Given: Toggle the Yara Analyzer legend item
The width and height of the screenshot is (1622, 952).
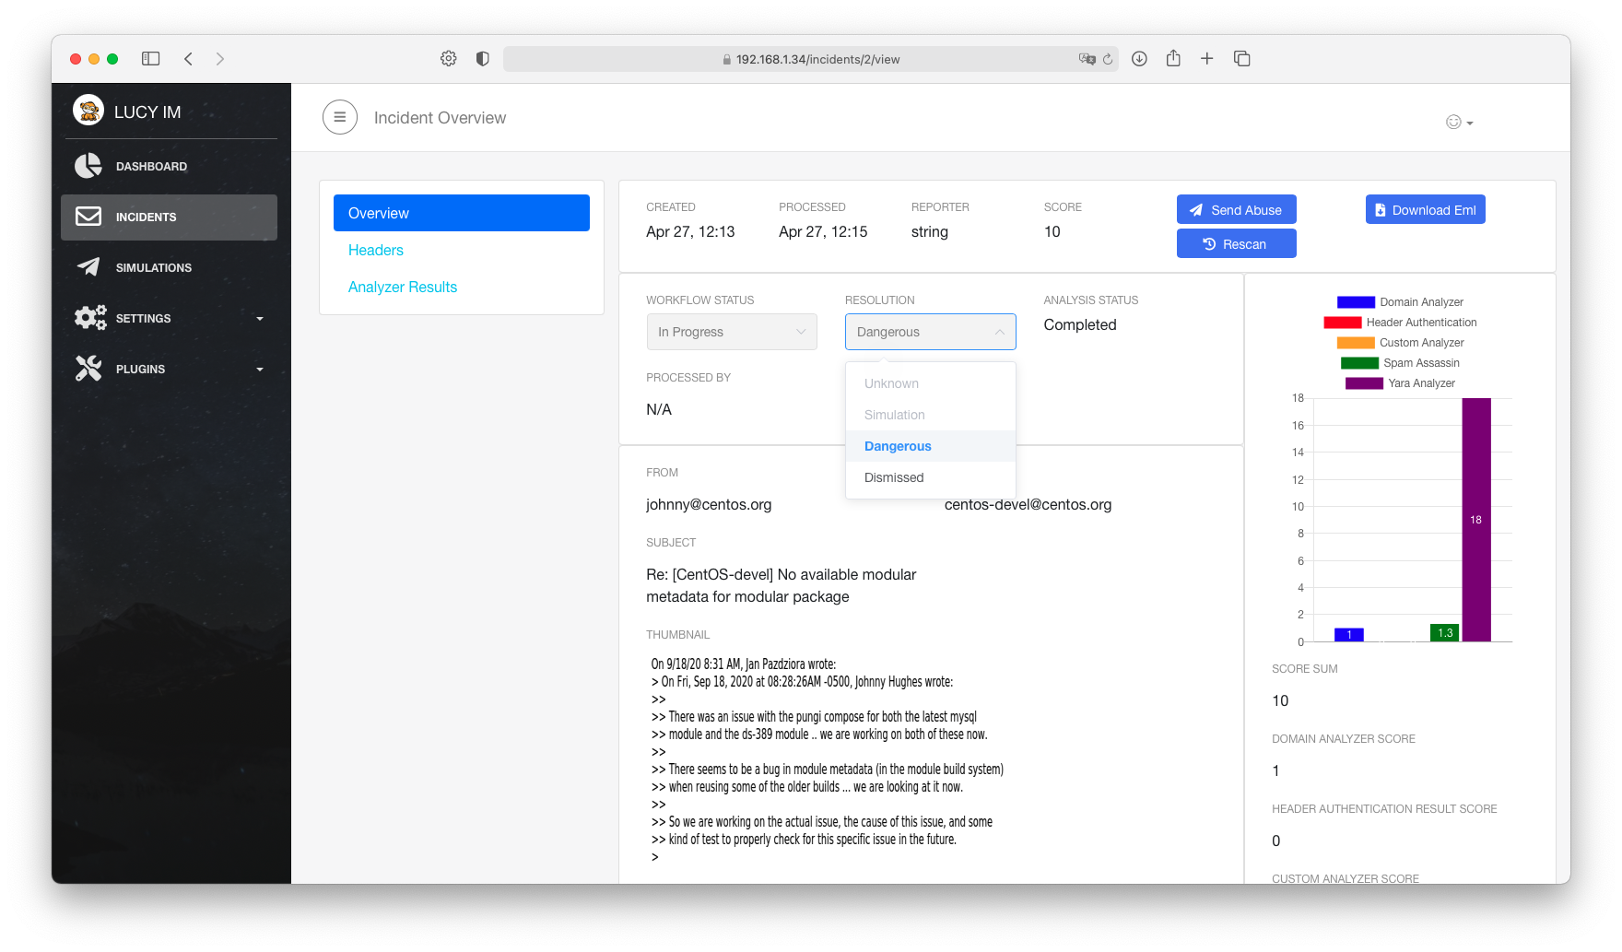Looking at the screenshot, I should point(1400,383).
